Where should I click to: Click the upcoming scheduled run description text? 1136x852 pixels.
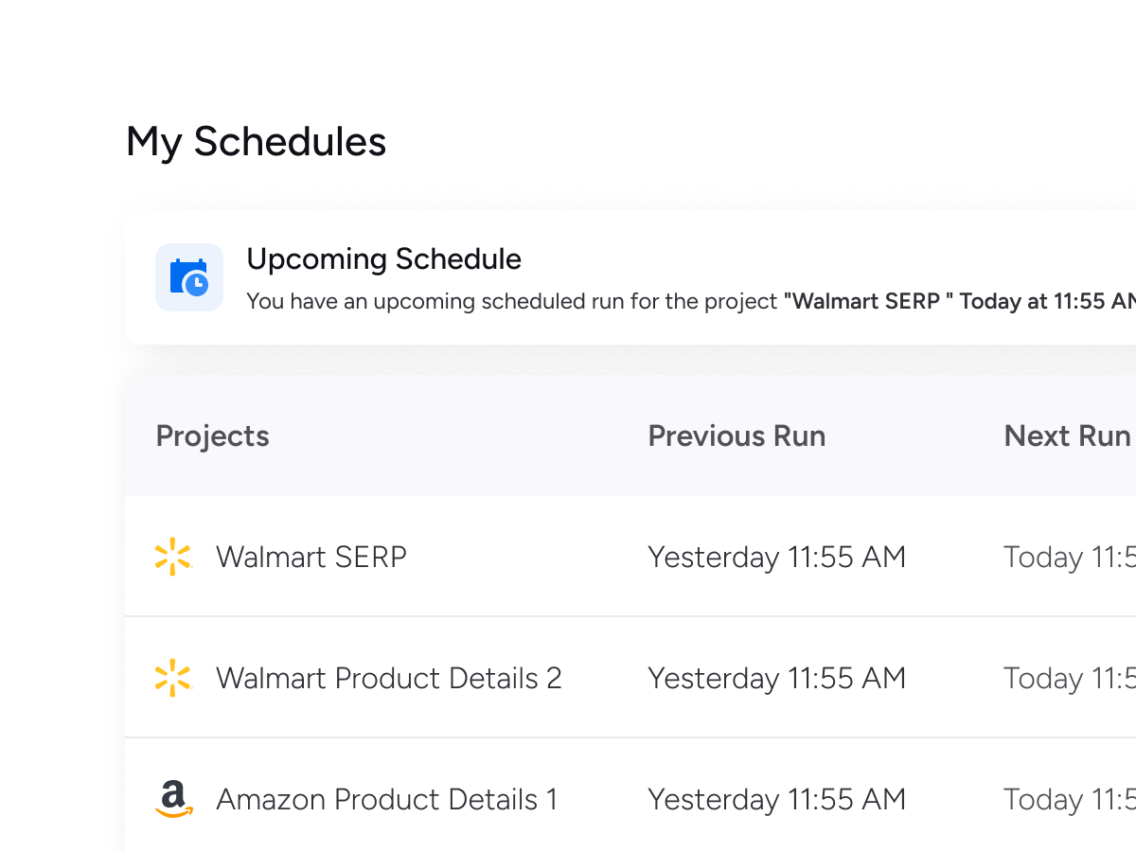[691, 302]
